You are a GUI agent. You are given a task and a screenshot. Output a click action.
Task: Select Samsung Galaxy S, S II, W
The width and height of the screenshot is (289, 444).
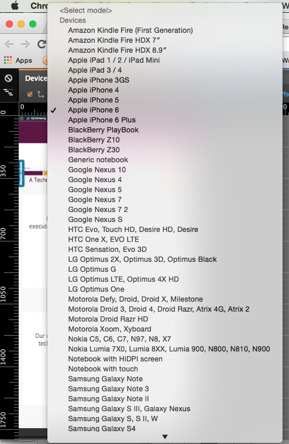coord(165,418)
